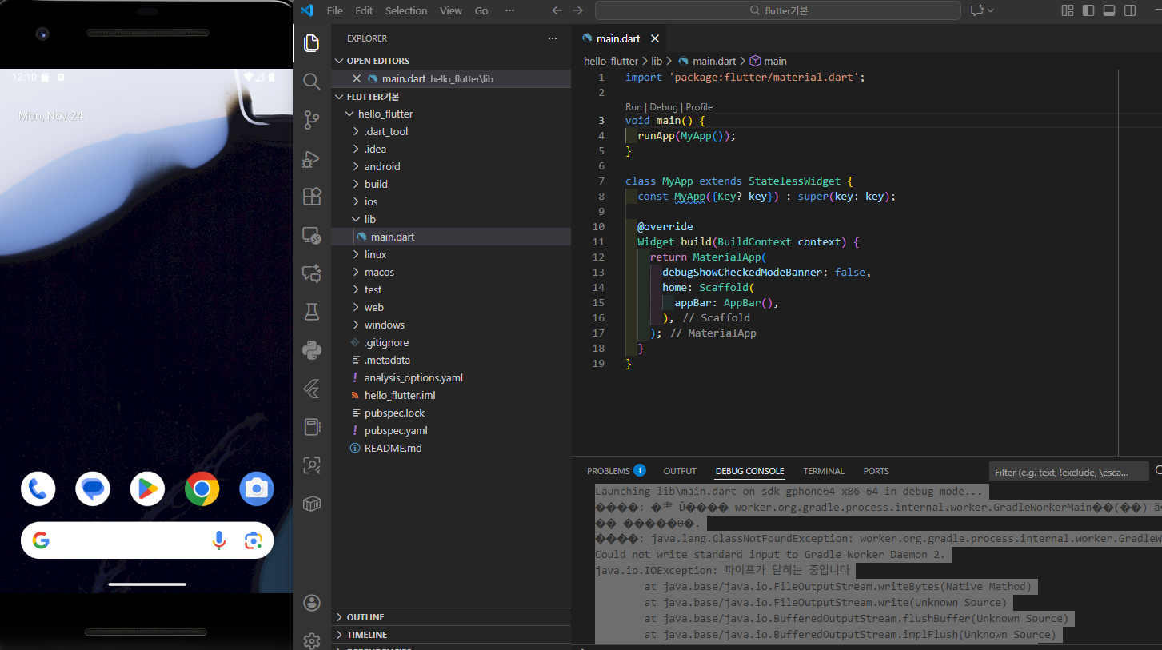Viewport: 1162px width, 650px height.
Task: Open the Selection menu
Action: (406, 10)
